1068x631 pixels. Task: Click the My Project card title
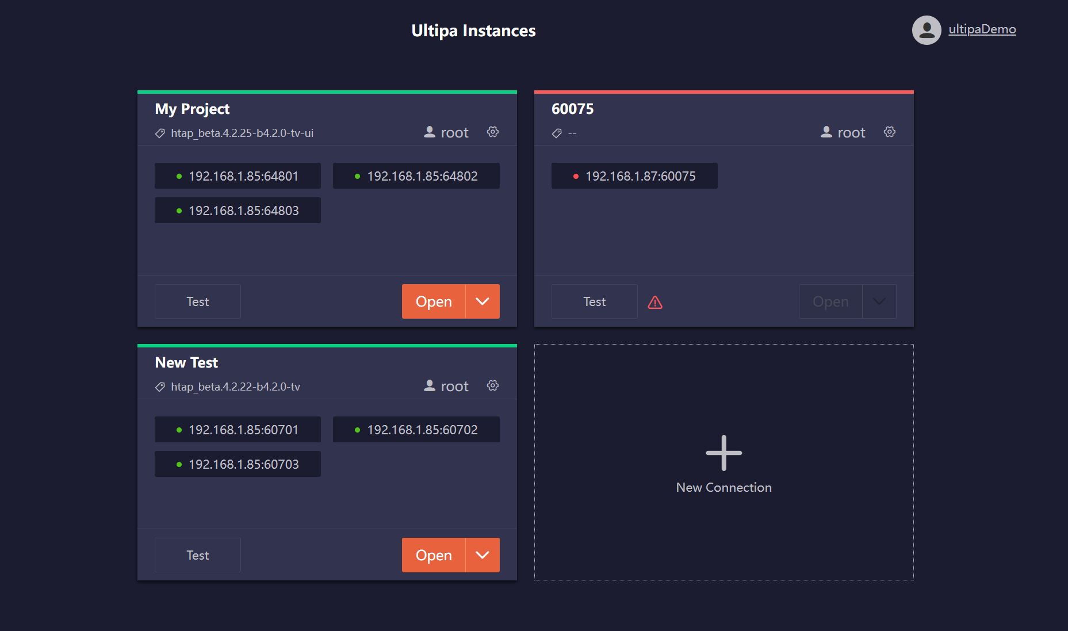click(192, 109)
